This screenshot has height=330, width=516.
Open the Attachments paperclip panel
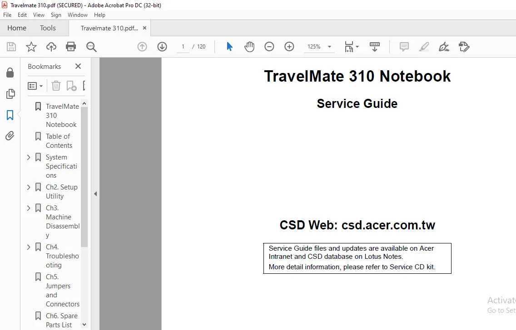[10, 136]
